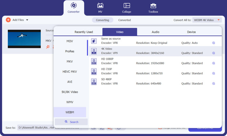The width and height of the screenshot is (227, 136).
Task: Choose MKV in the format list
Action: point(70,61)
